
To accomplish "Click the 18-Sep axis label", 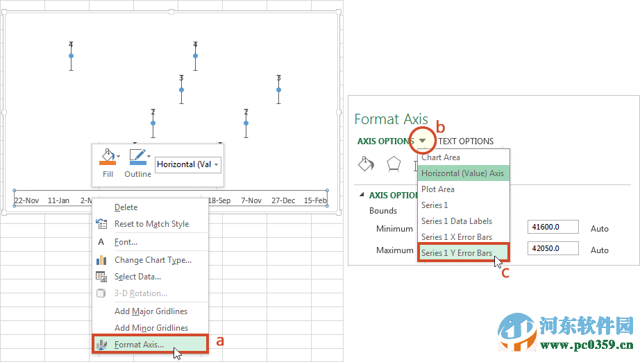I will 219,200.
